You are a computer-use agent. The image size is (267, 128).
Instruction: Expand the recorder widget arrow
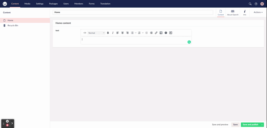[x=12, y=123]
